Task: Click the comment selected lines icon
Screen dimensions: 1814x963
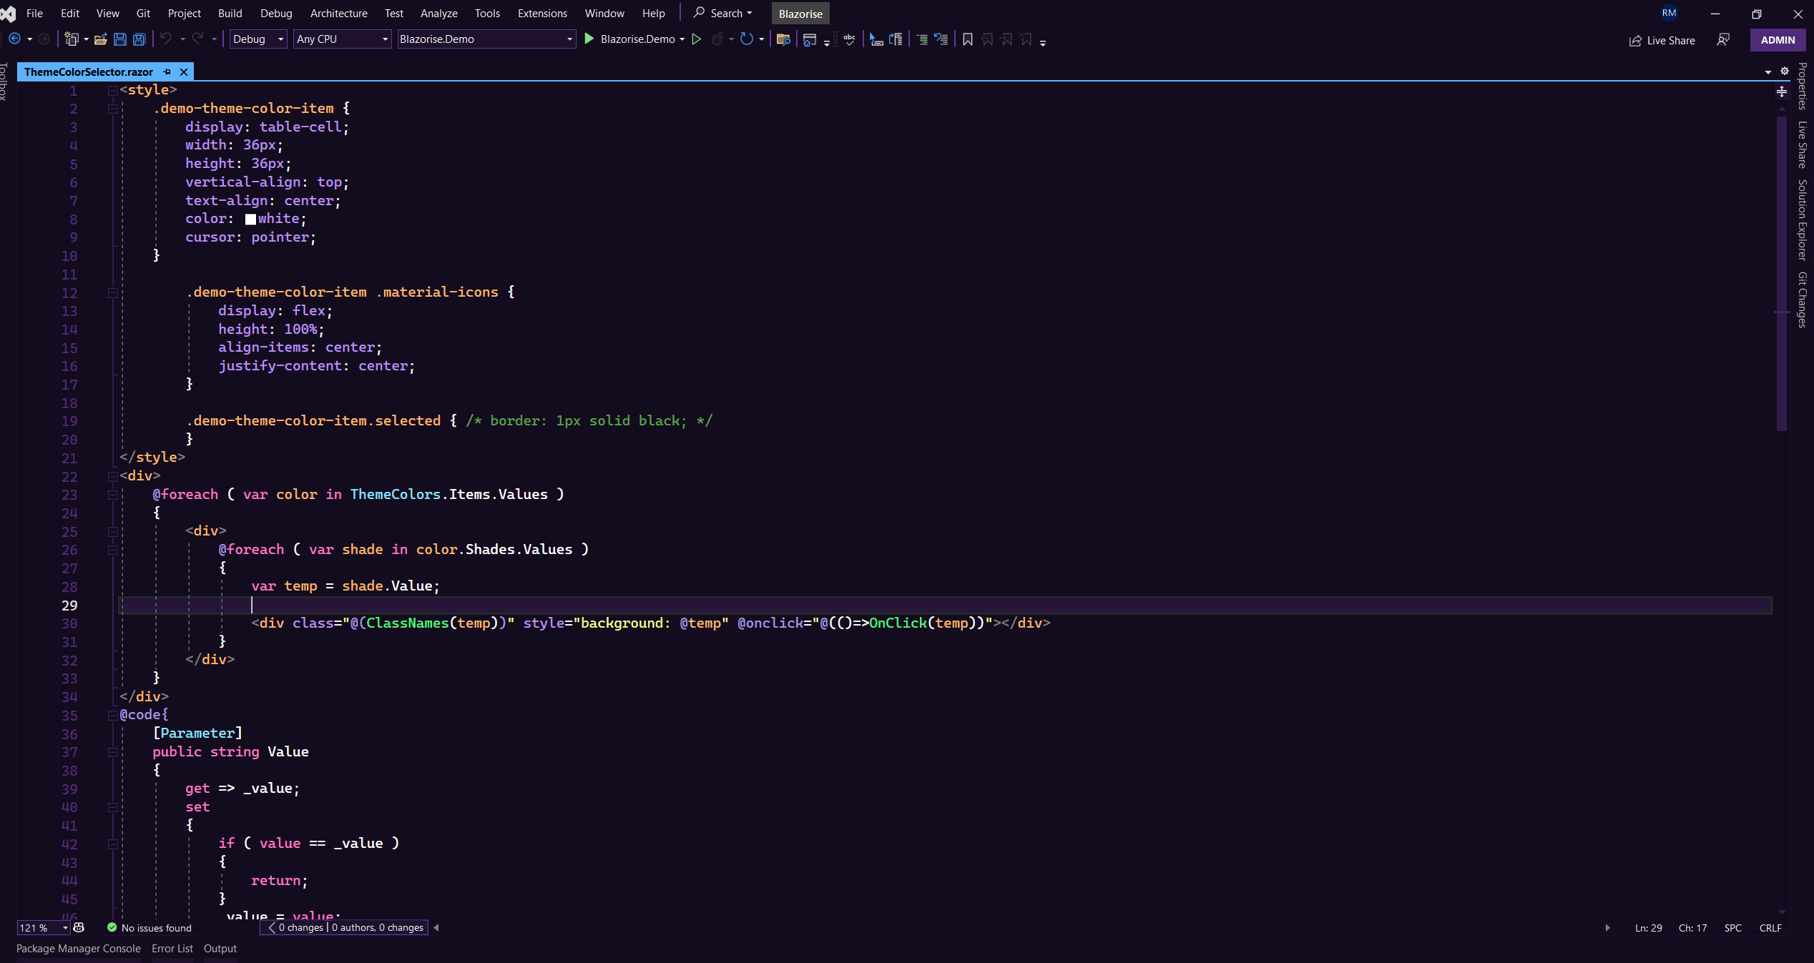Action: click(922, 39)
